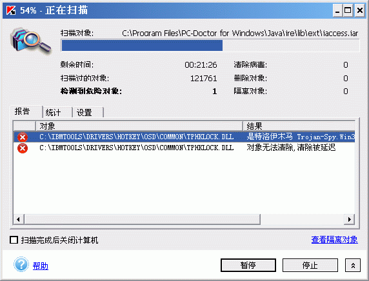
Task: Toggle 扫描完成后关闭计算机 checkbox
Action: (x=14, y=240)
